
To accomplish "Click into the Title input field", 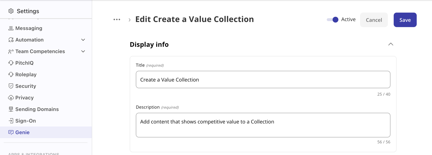I will pyautogui.click(x=263, y=79).
